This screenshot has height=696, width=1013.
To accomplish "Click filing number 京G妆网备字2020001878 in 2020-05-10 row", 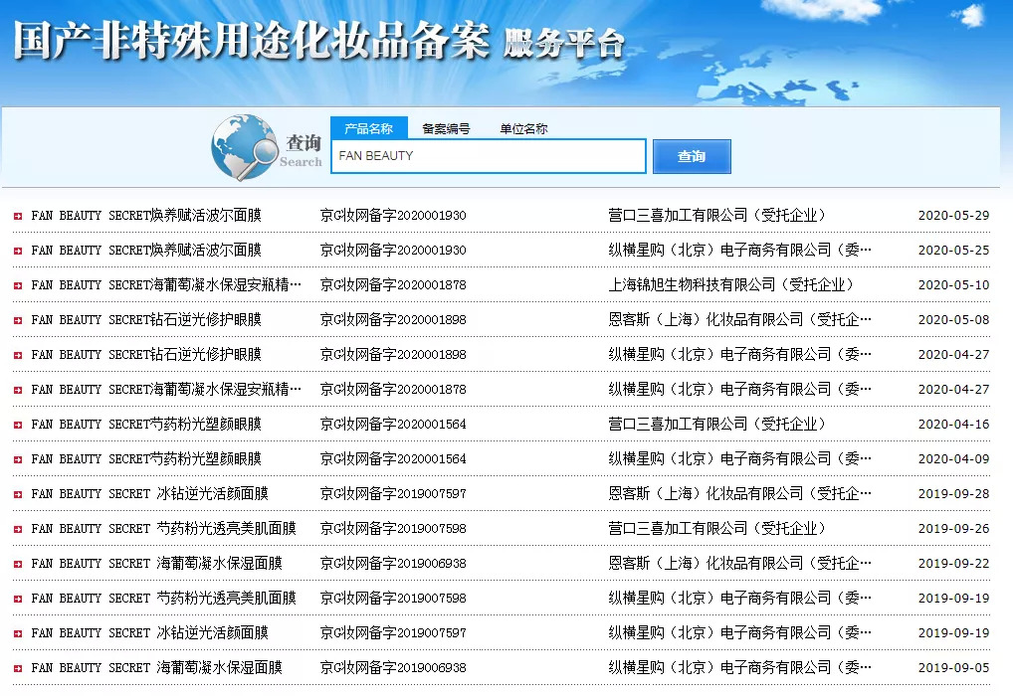I will [393, 284].
